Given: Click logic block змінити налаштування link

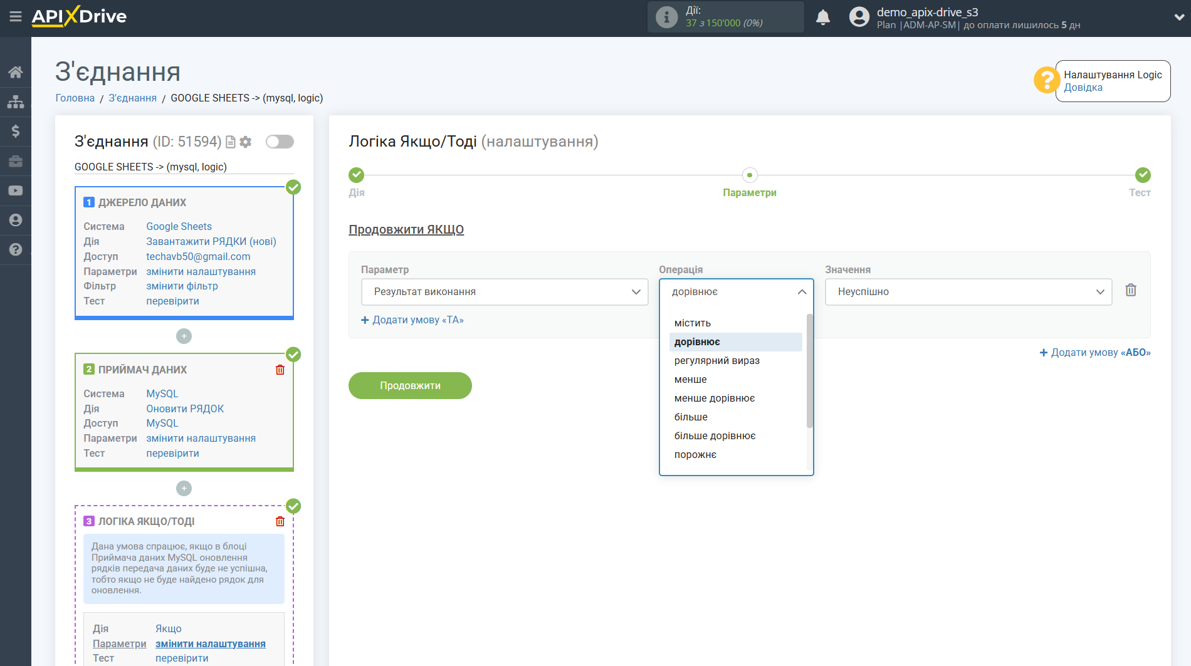Looking at the screenshot, I should 211,643.
